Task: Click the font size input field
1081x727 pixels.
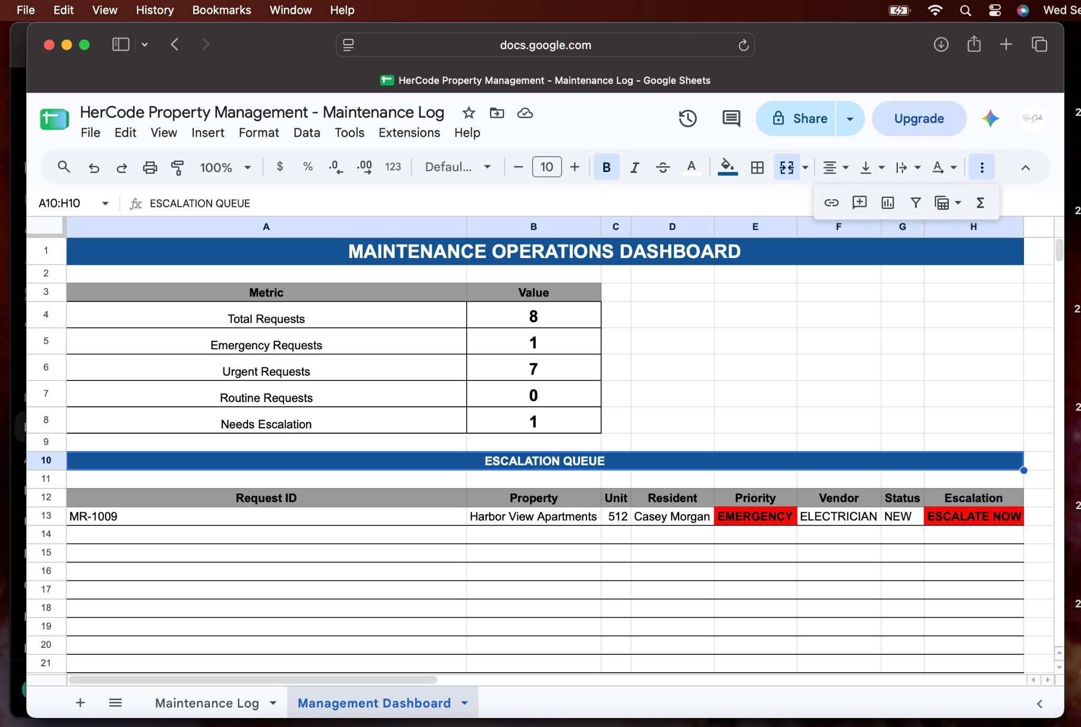Action: click(546, 167)
